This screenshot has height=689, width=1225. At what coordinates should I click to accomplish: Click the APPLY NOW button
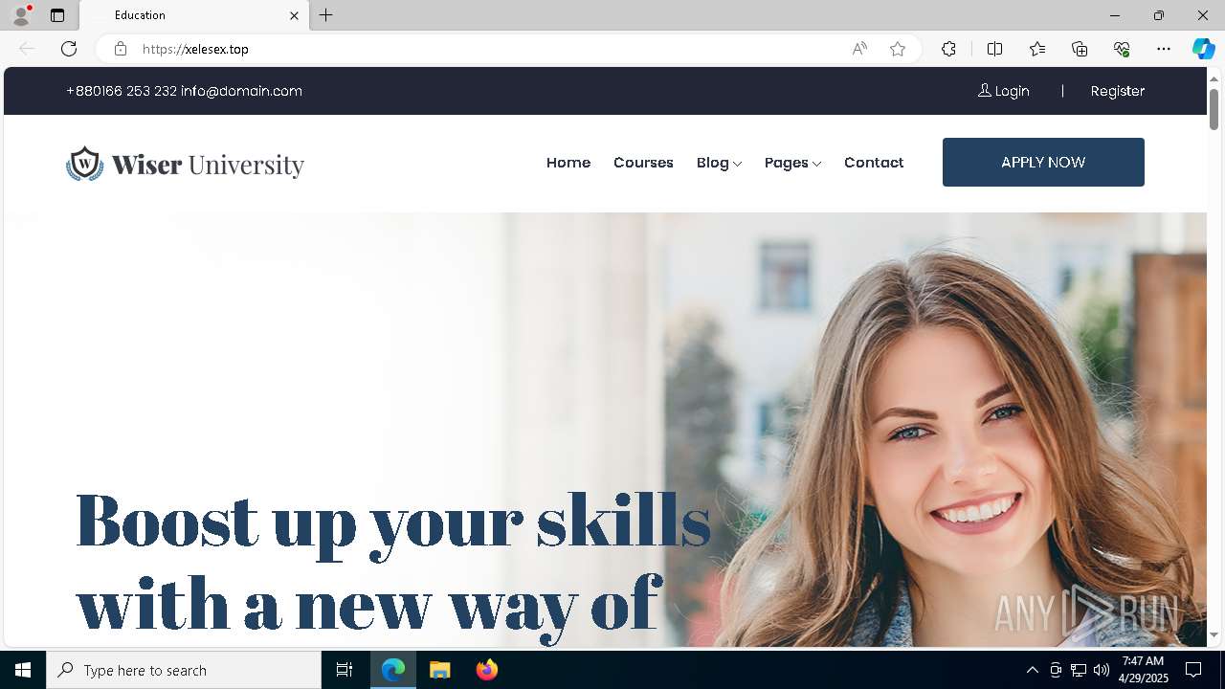1043,162
